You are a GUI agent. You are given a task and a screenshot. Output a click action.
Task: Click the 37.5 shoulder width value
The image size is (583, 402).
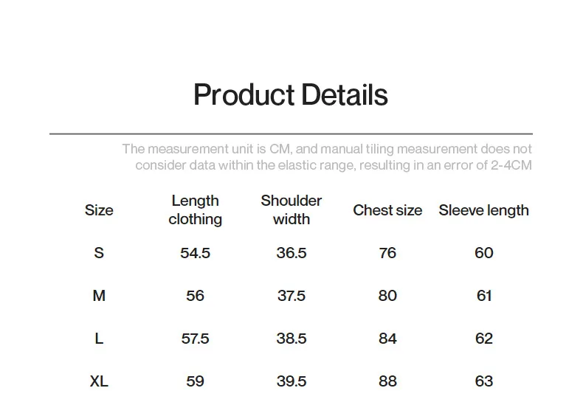tap(291, 296)
